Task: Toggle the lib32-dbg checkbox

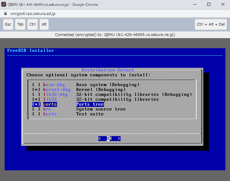Action: (36, 94)
